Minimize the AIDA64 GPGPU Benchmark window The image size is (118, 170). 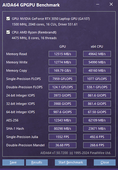98,4
